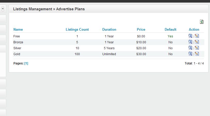Collapse the sidebar with the « button

tap(3, 9)
